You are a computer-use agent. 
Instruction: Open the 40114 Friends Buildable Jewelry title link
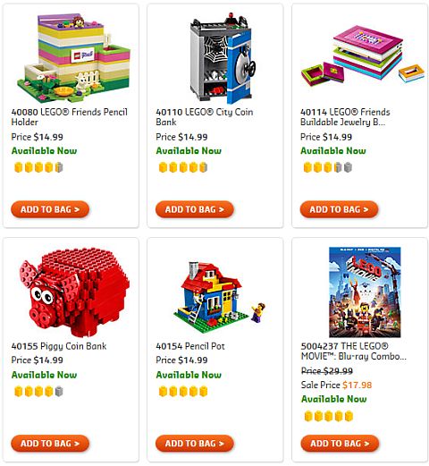tap(345, 117)
